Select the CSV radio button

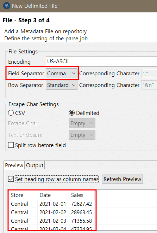(x=11, y=113)
